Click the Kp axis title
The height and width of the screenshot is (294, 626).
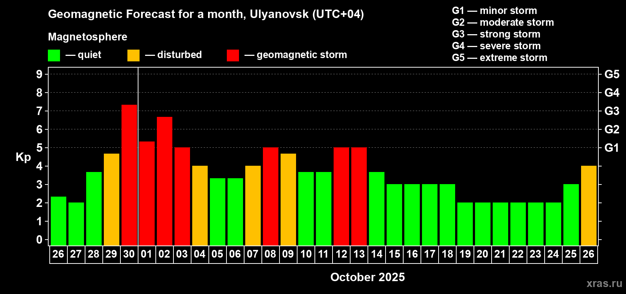23,157
